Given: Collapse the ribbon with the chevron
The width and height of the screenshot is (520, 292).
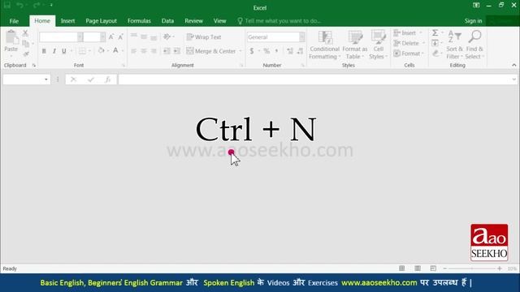Looking at the screenshot, I should (514, 65).
